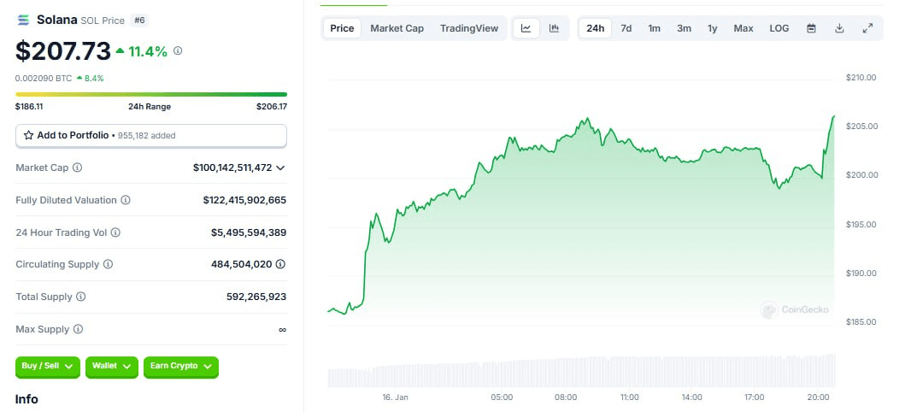Click the $206.17 range high value

click(272, 107)
